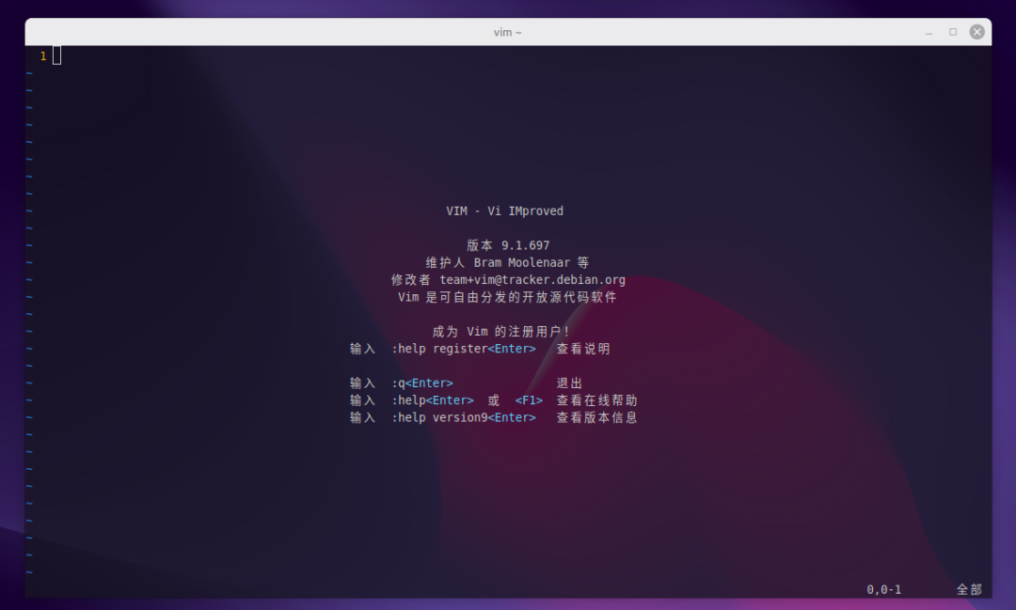Image resolution: width=1016 pixels, height=610 pixels.
Task: Click the '查看版本信息' text
Action: click(x=596, y=417)
